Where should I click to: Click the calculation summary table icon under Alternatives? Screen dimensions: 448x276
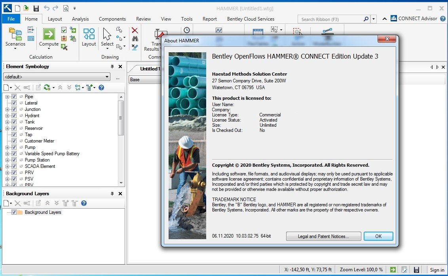[31, 38]
